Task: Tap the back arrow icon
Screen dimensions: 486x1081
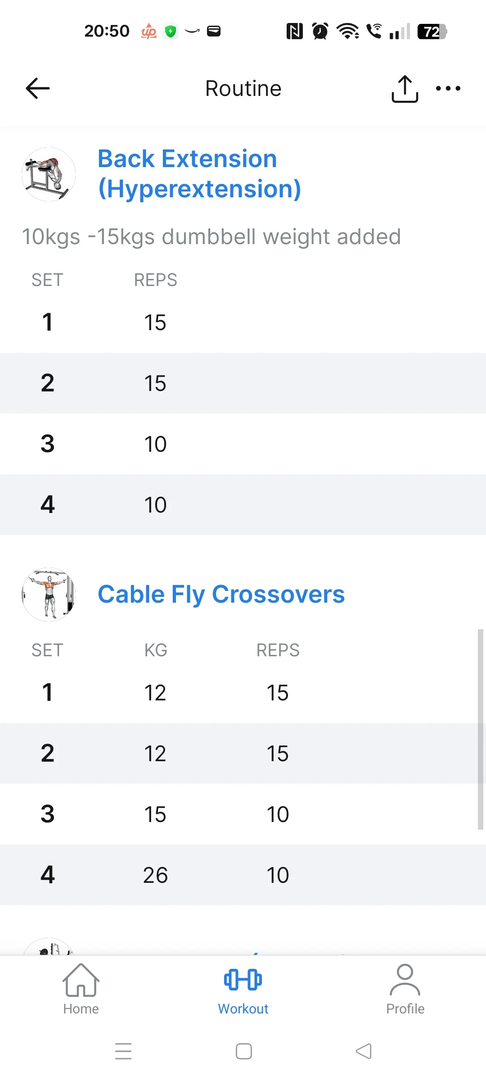Action: tap(38, 88)
